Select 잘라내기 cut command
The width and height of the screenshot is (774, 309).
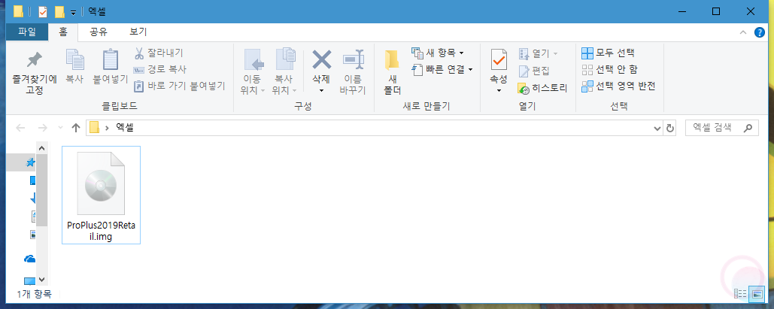tap(159, 53)
